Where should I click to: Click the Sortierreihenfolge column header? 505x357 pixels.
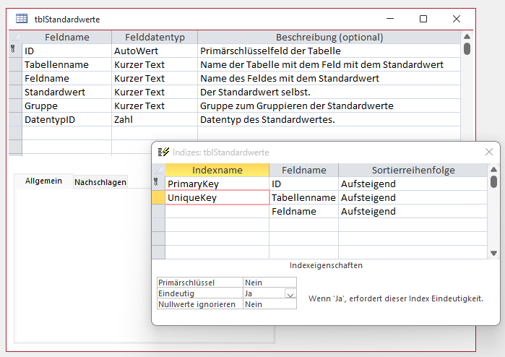click(x=413, y=170)
